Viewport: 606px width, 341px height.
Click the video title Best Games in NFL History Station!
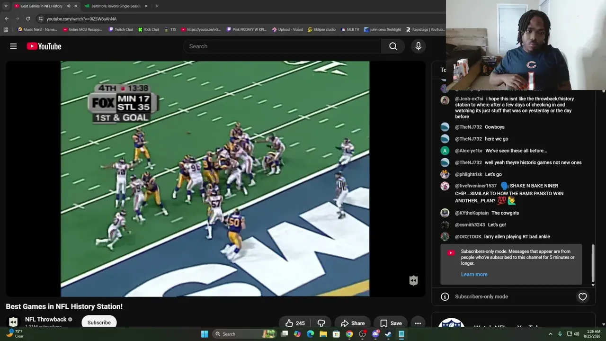(64, 306)
